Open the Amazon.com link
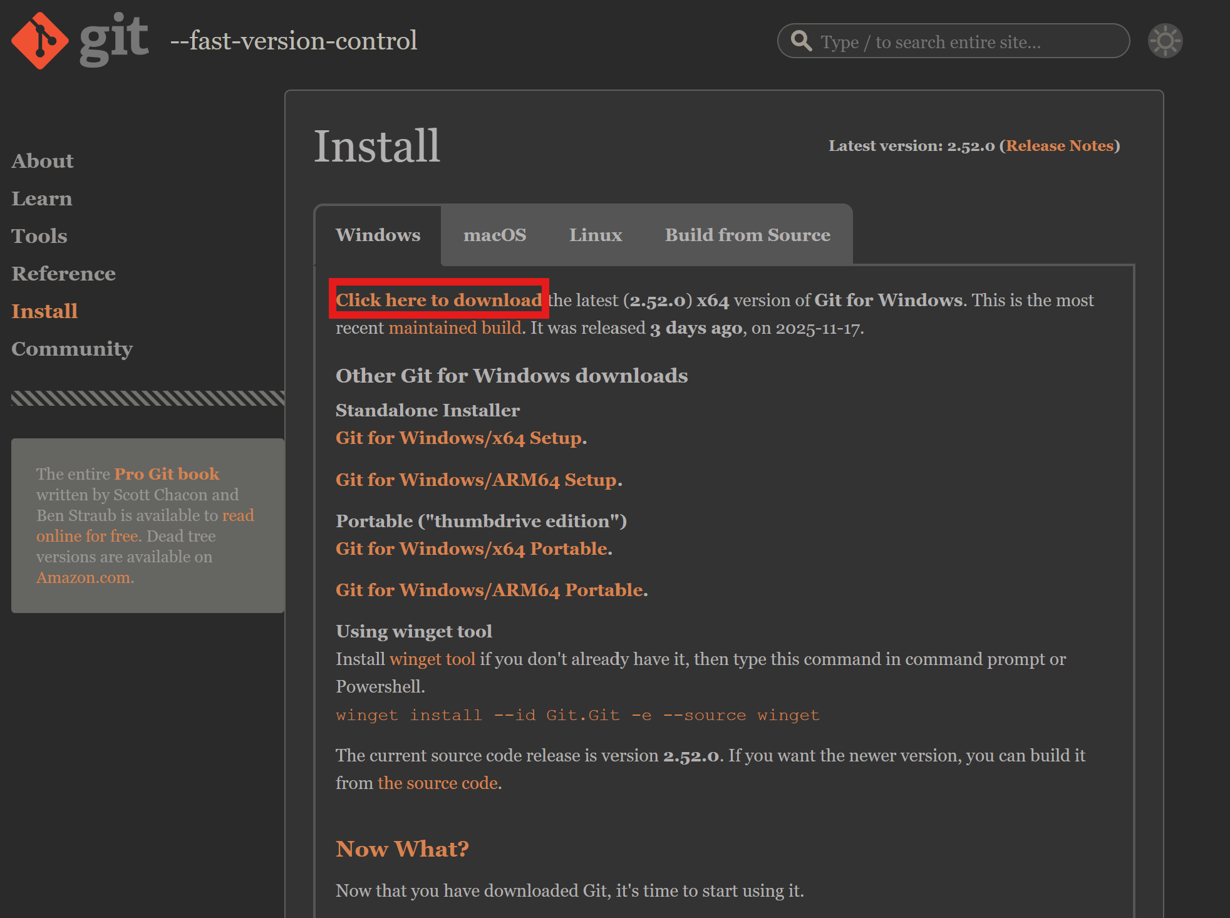This screenshot has height=918, width=1230. 83,577
